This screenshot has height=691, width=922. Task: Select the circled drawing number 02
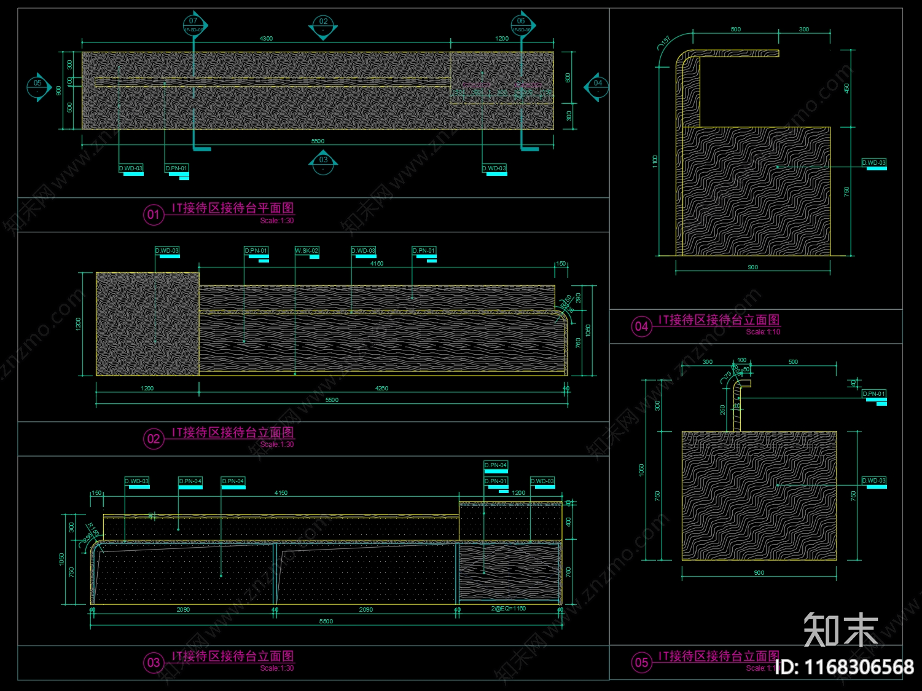point(154,439)
